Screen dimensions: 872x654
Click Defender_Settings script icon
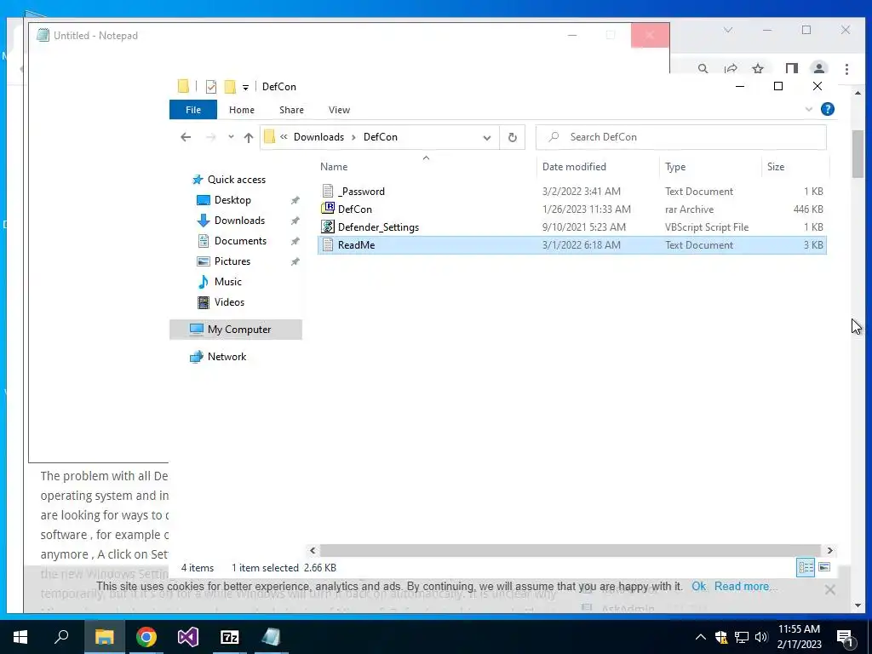tap(328, 227)
